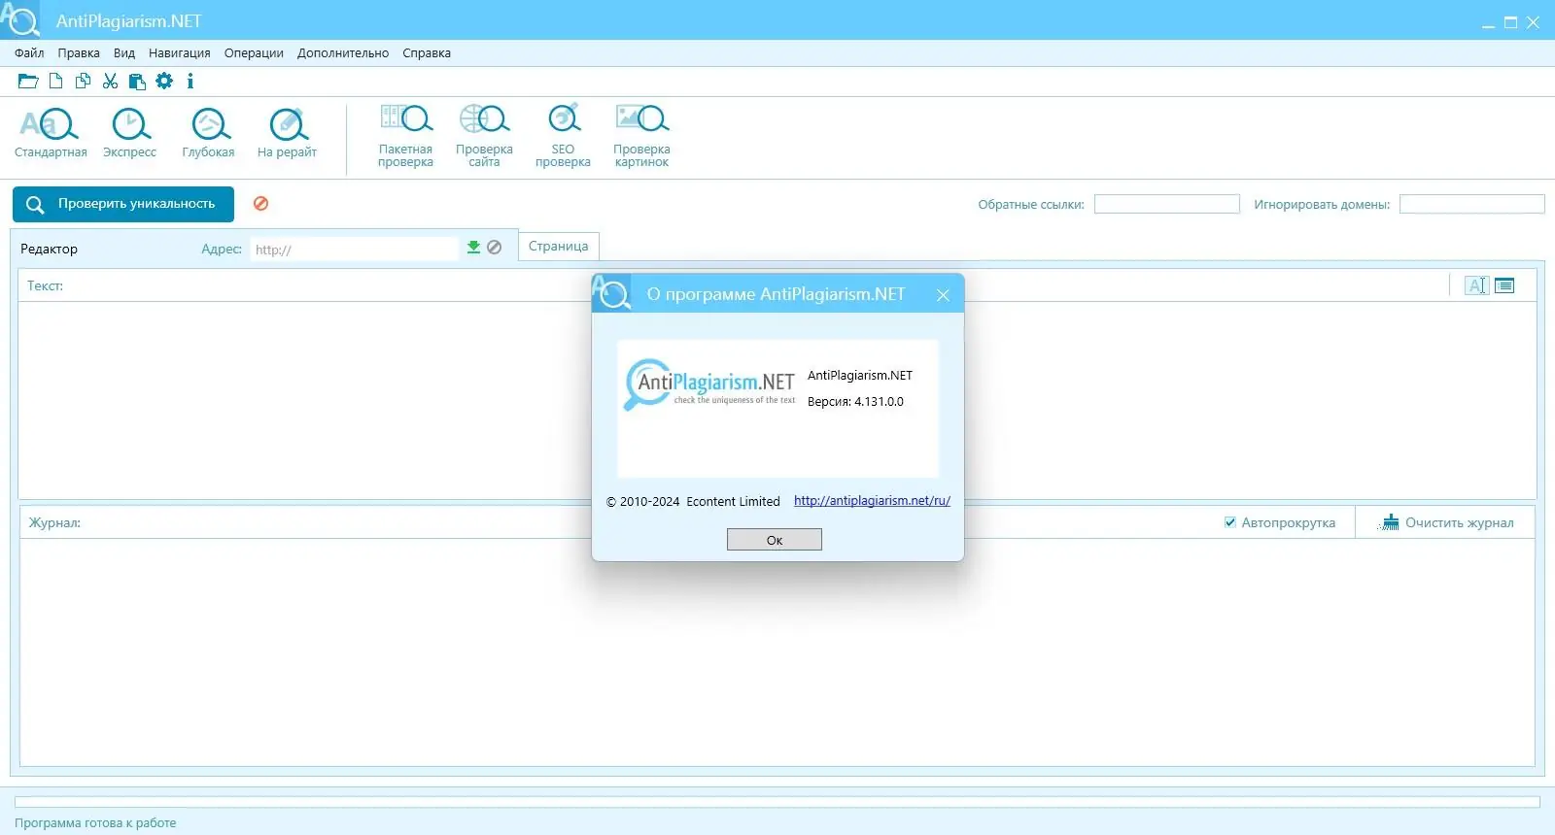
Task: Create a new document with the blank page icon
Action: (x=56, y=82)
